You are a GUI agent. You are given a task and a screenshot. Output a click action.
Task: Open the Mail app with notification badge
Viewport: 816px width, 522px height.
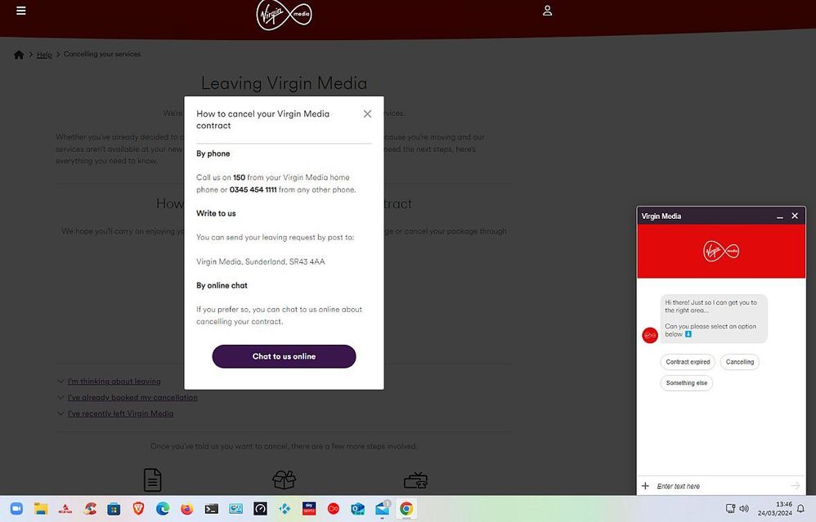coord(383,508)
